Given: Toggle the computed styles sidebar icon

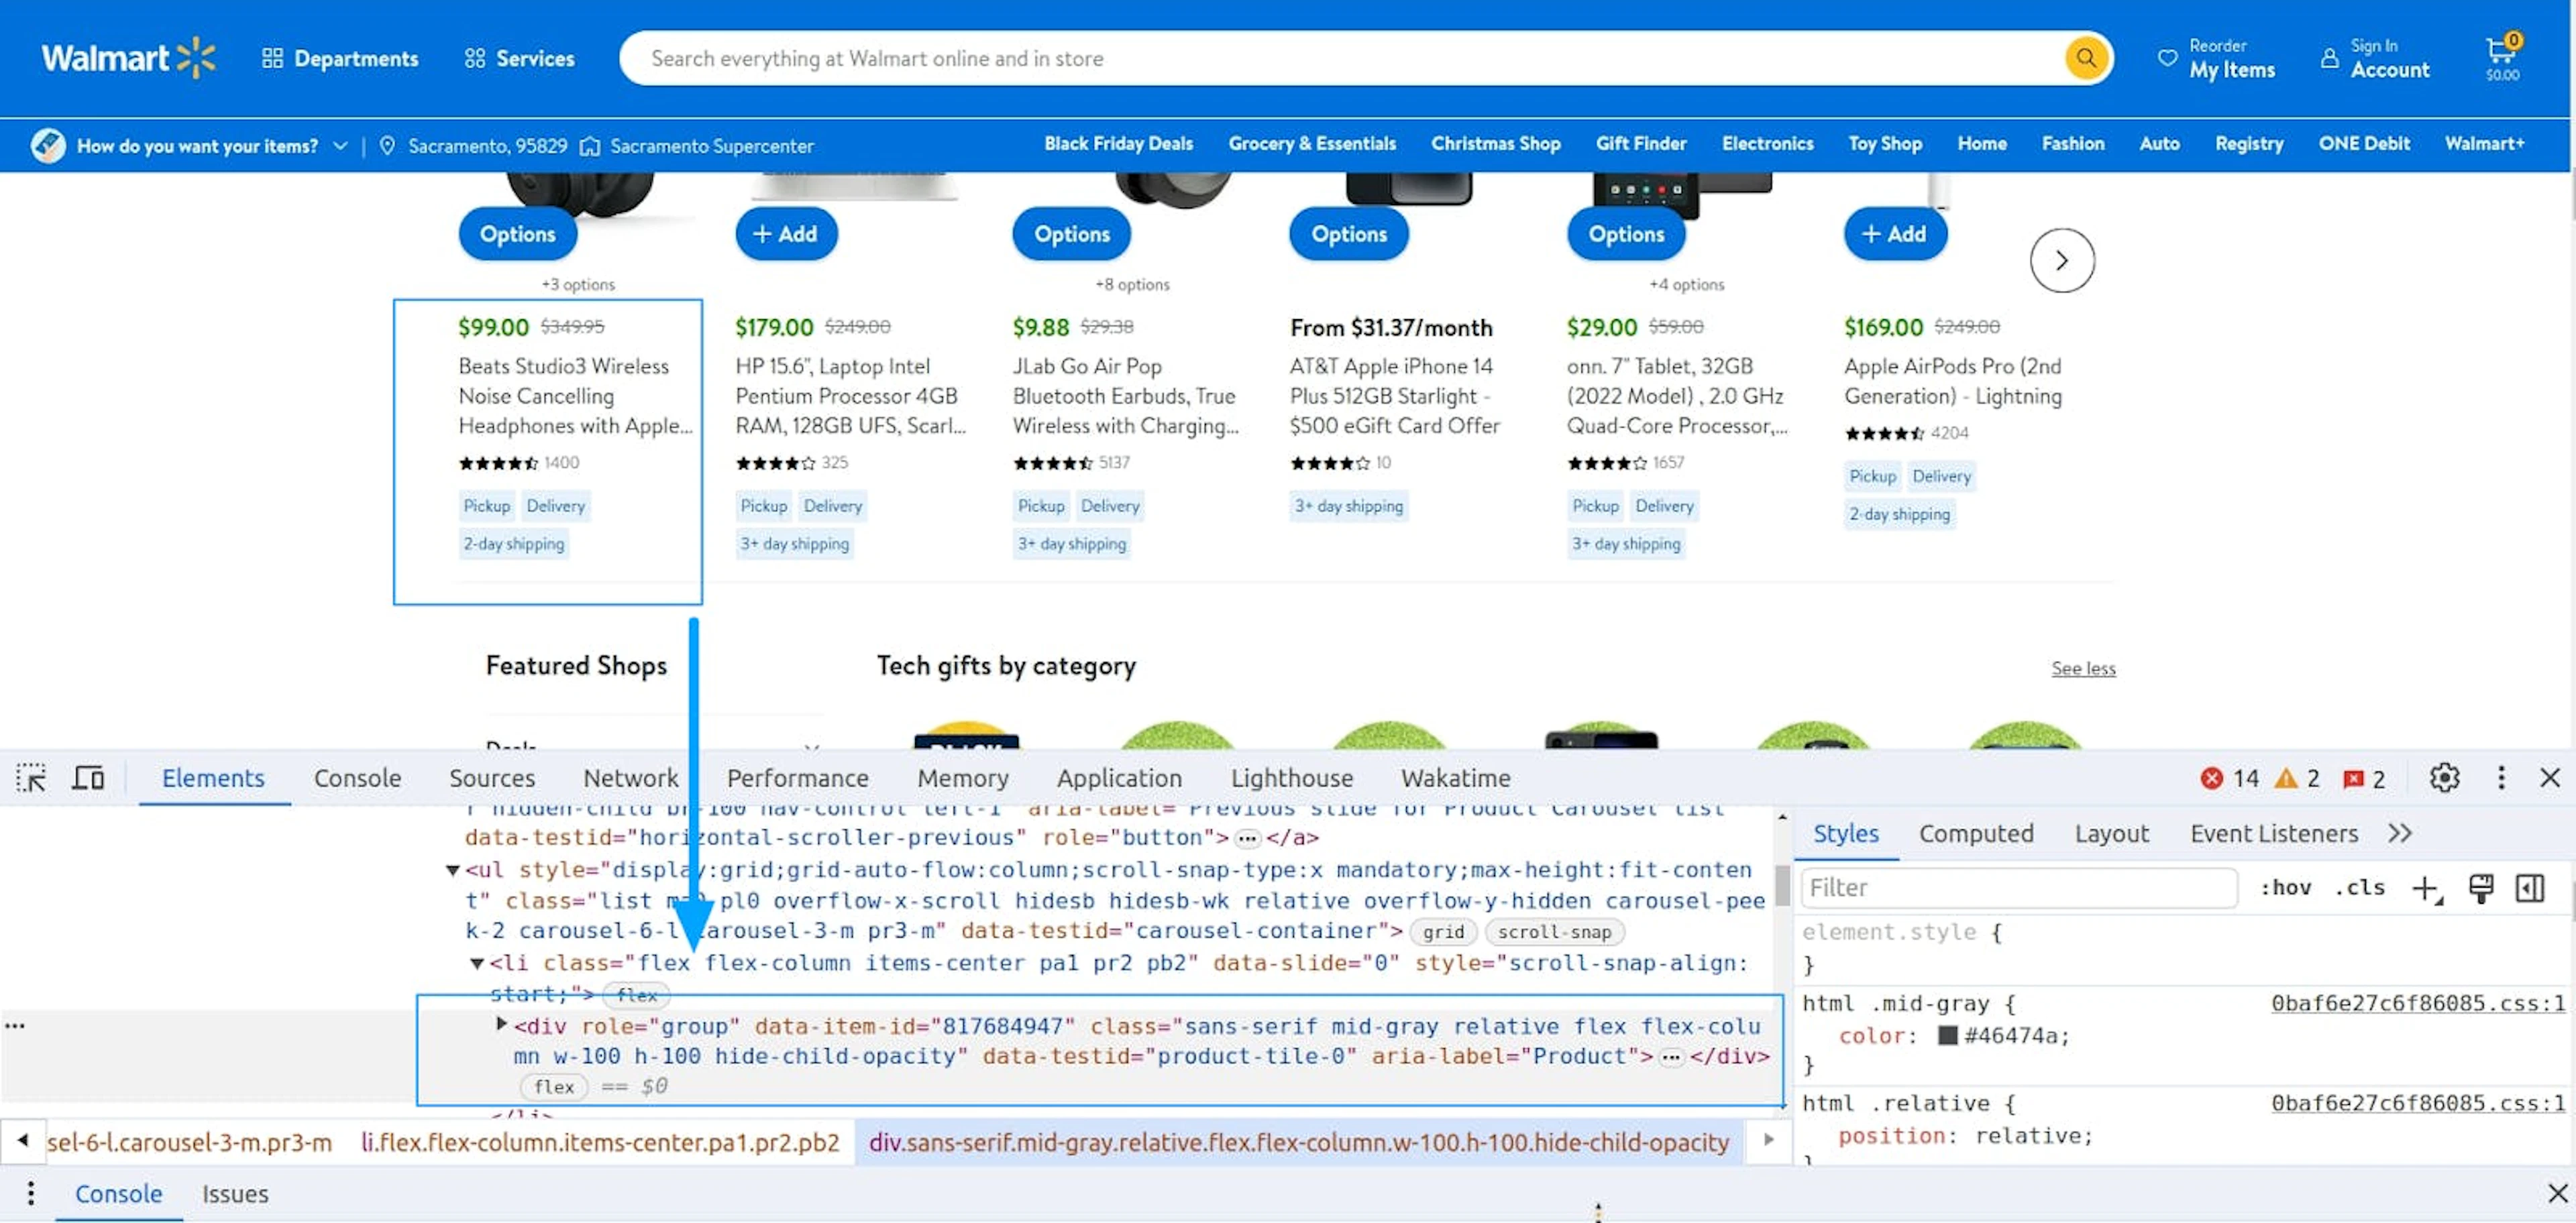Looking at the screenshot, I should (x=2530, y=888).
